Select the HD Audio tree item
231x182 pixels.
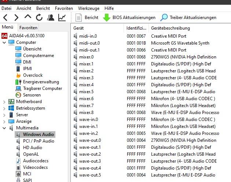point(33,148)
